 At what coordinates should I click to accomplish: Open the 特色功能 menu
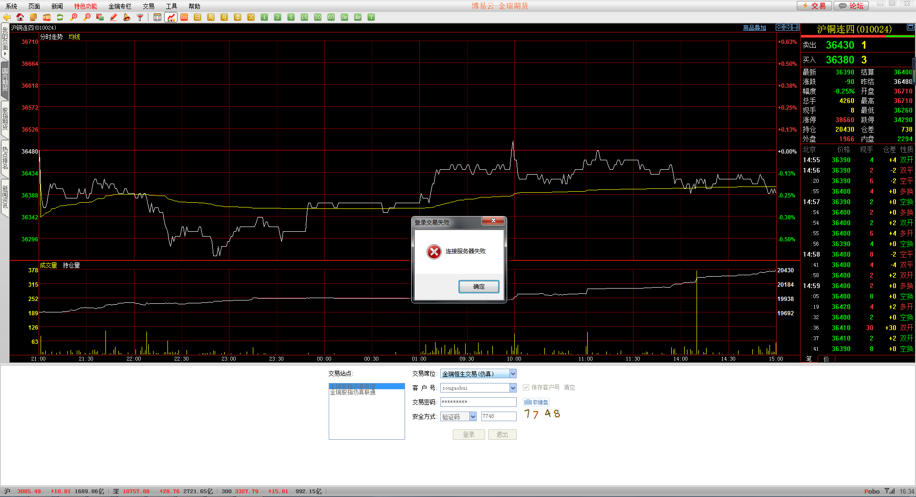(x=85, y=6)
